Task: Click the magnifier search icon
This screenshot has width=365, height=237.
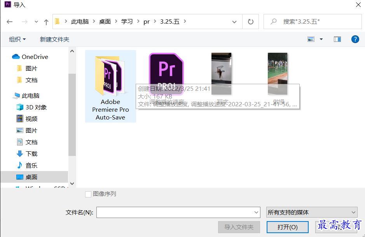Action: (274, 22)
